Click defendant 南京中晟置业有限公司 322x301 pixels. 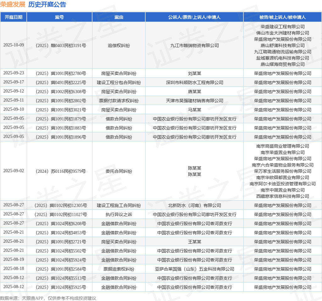pos(283,190)
